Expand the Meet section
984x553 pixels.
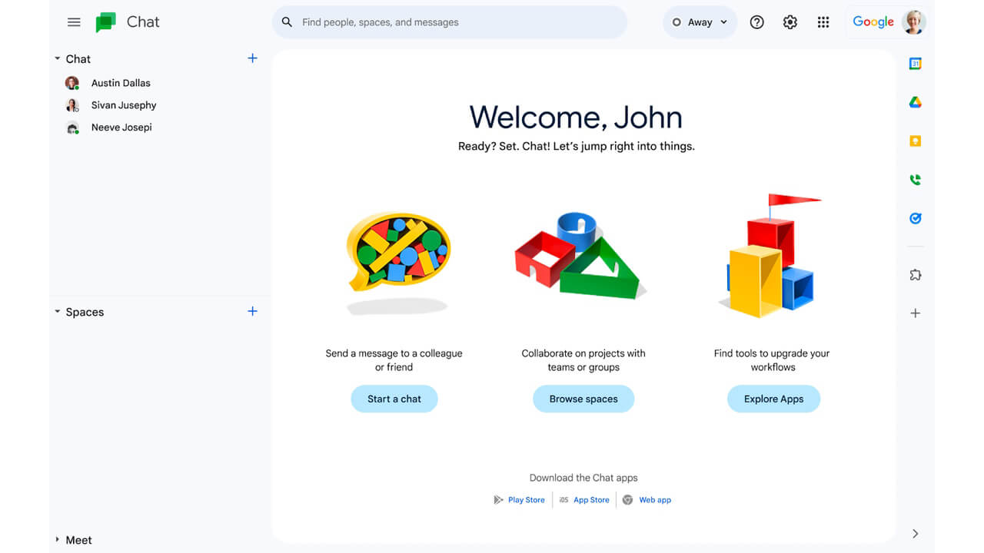tap(57, 539)
